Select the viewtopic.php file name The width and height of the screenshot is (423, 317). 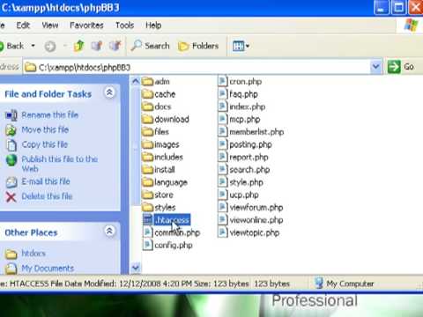[x=255, y=233]
